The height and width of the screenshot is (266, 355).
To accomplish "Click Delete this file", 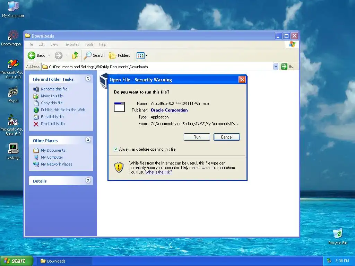I will pyautogui.click(x=53, y=124).
